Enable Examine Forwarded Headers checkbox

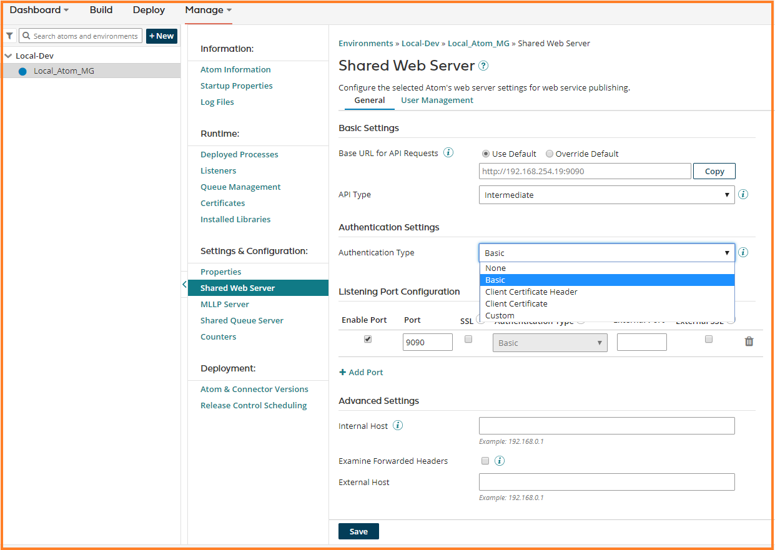485,461
